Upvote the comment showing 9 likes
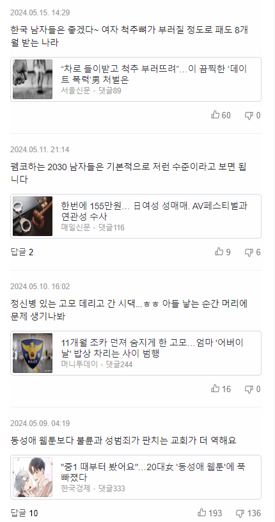The image size is (275, 522). (x=223, y=252)
